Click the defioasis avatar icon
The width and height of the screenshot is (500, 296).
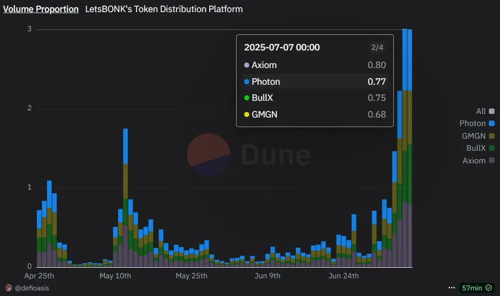point(9,288)
